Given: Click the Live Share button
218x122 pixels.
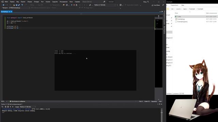Looking at the screenshot, I should [x=156, y=5].
